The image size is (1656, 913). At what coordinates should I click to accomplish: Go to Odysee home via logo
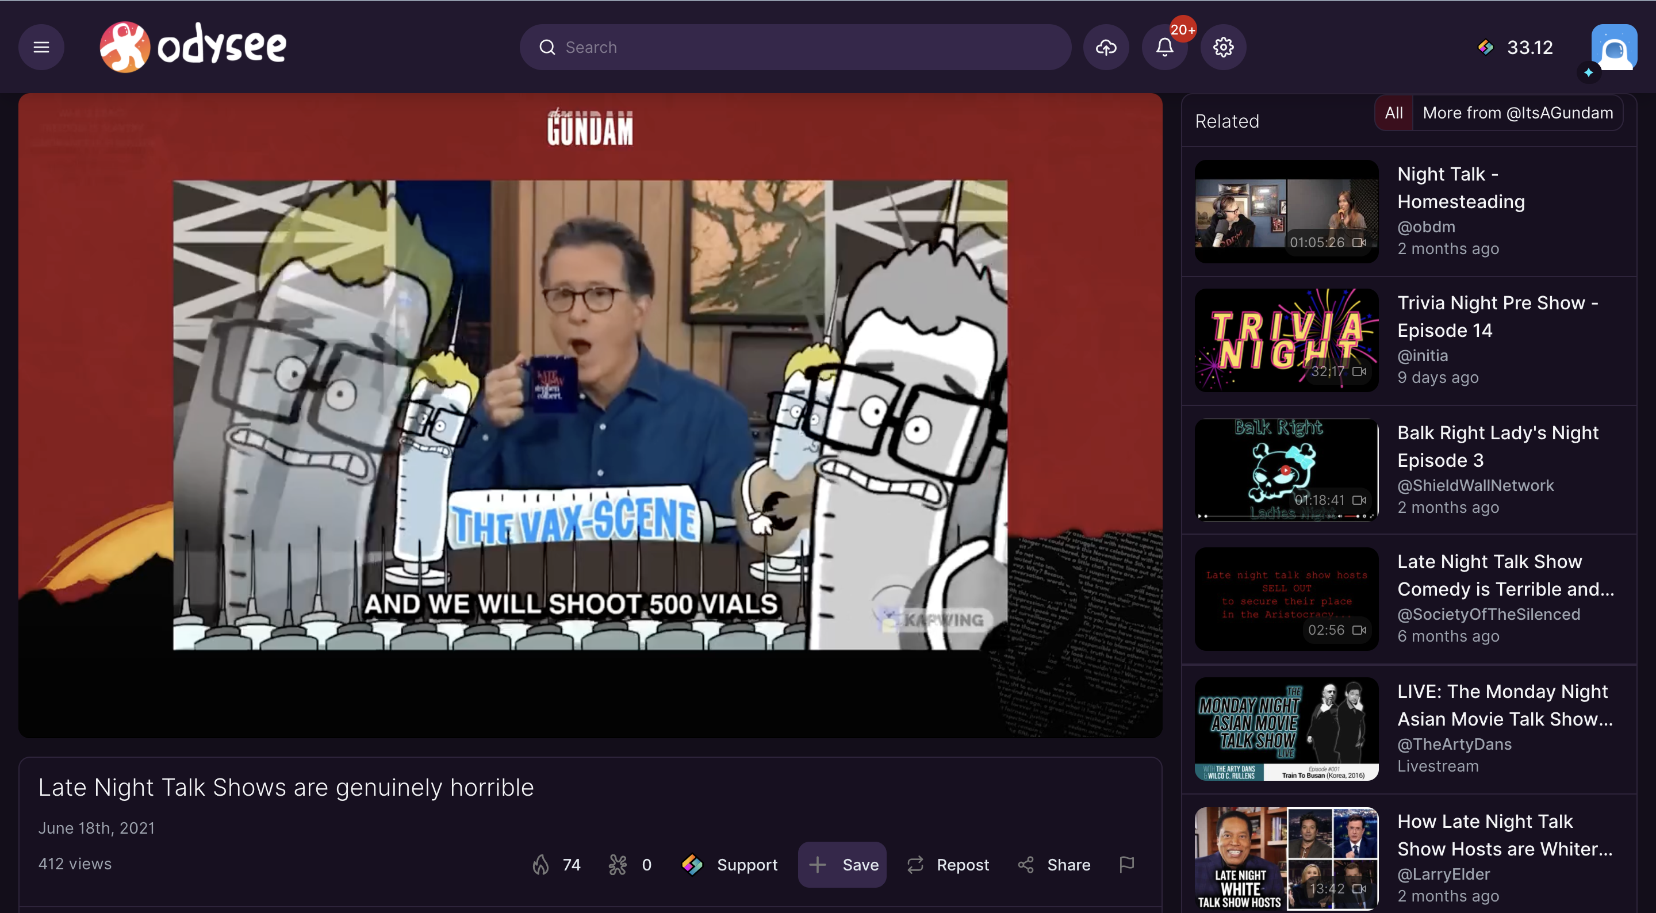193,47
